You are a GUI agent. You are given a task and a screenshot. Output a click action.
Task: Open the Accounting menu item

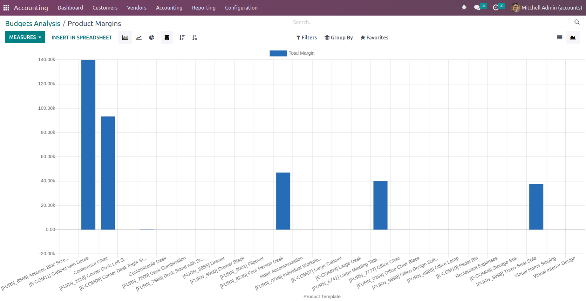point(169,8)
